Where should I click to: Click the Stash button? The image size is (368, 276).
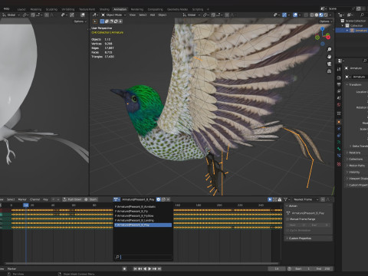point(90,199)
